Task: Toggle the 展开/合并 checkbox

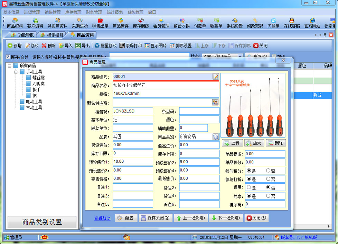Action: 8,57
